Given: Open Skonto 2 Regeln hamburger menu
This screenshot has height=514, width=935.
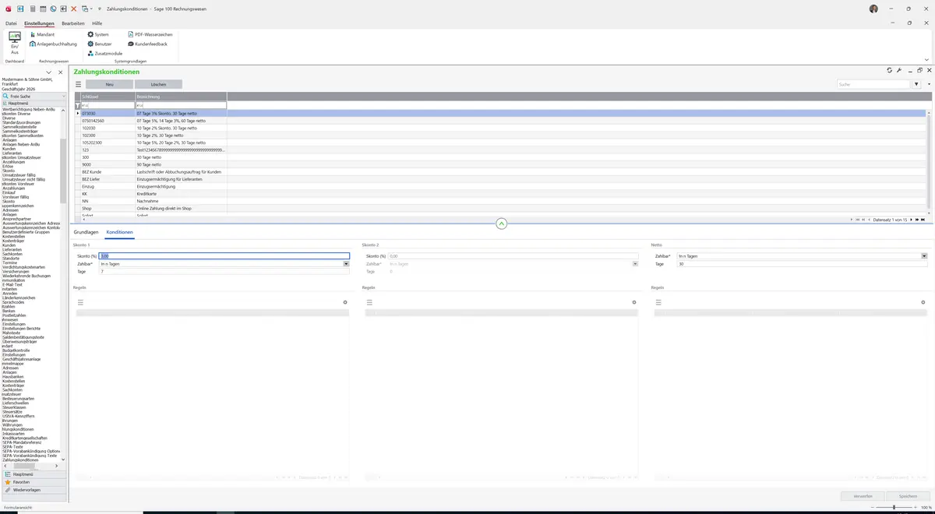Looking at the screenshot, I should pos(369,302).
